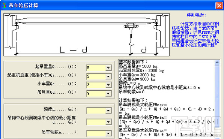The width and height of the screenshot is (224, 139).
Task: Click inside the calculation results text area
Action: coord(166,99)
